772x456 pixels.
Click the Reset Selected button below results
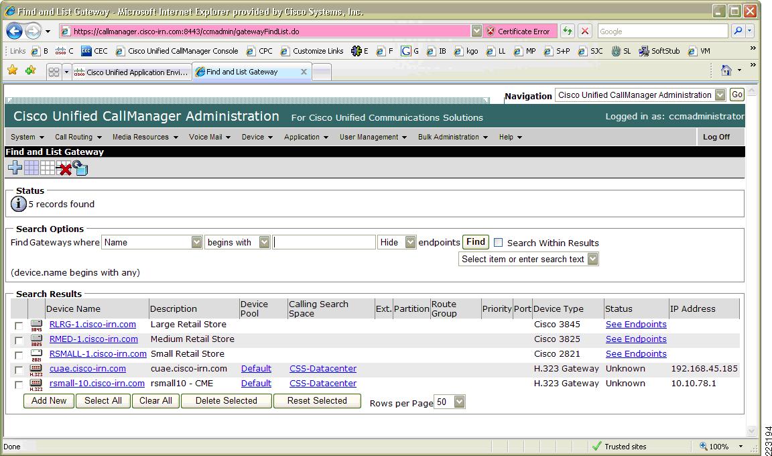pos(317,401)
